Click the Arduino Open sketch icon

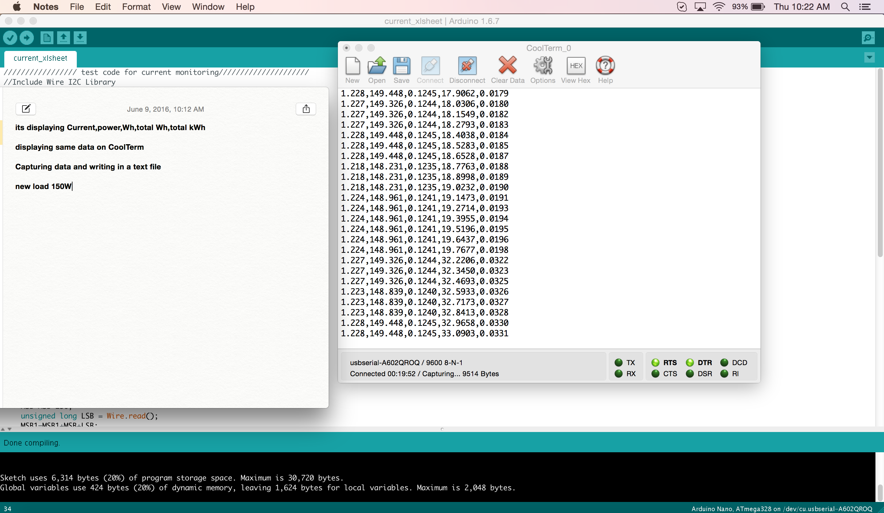[x=64, y=37]
